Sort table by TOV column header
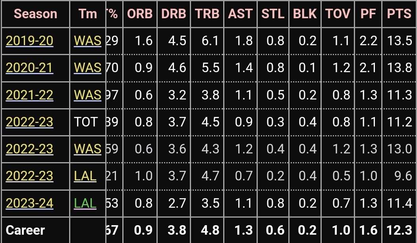This screenshot has width=417, height=243. [x=338, y=14]
